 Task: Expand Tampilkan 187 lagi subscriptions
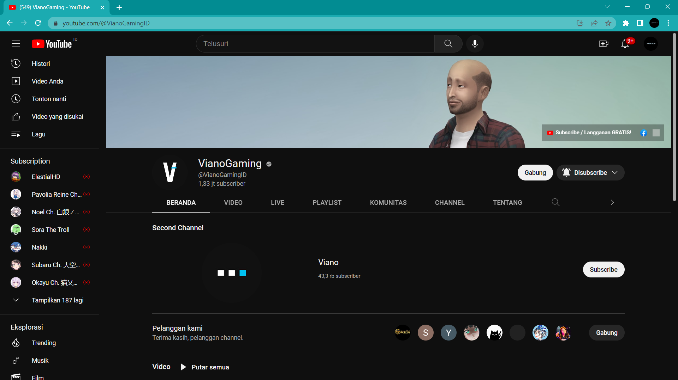[x=49, y=300]
